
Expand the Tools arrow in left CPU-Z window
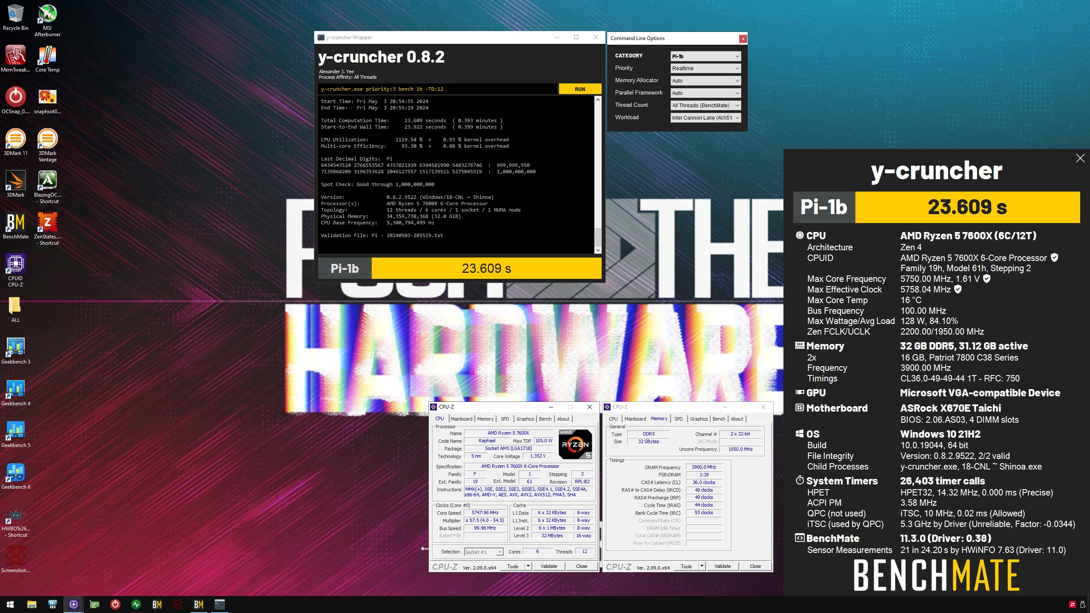(x=528, y=566)
